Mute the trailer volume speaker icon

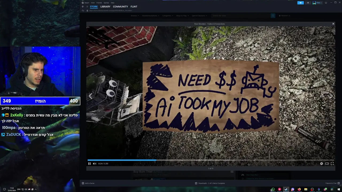[x=95, y=163]
